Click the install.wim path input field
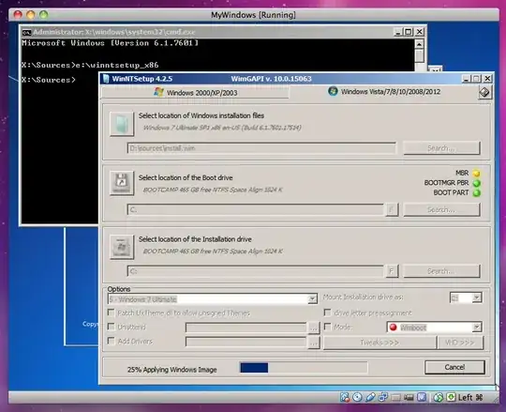Screen dimensions: 506x412 click(261, 148)
